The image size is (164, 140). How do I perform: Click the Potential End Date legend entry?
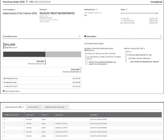tap(128, 23)
